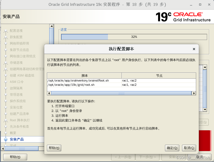Image resolution: width=214 pixels, height=162 pixels.
Task: Close the 执行配置脚本 dialog with X
Action: 194,49
